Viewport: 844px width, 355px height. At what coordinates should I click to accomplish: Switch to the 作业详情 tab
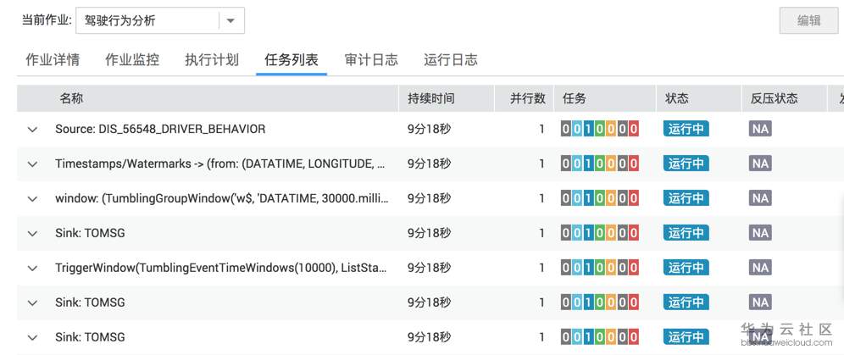pos(53,59)
